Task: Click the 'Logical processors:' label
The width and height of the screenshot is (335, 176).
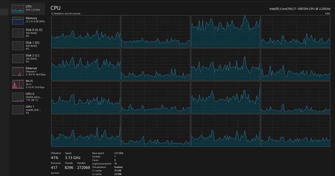Action: 102,163
